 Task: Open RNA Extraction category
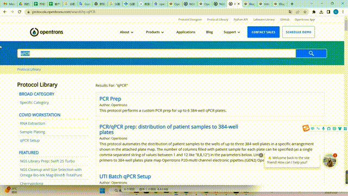[33, 124]
